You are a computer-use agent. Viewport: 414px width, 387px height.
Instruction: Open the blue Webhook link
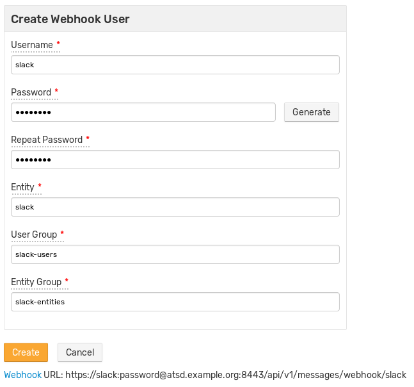pyautogui.click(x=22, y=375)
